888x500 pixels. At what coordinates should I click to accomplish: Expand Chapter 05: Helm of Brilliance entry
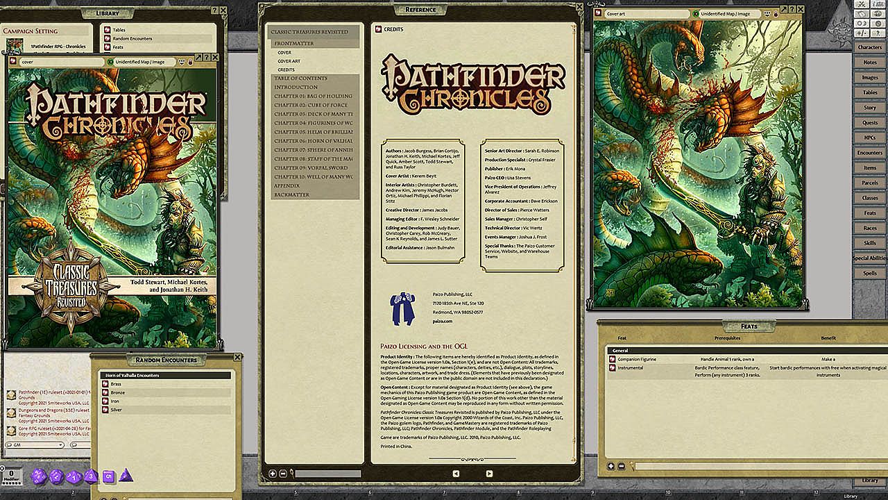[x=314, y=132]
